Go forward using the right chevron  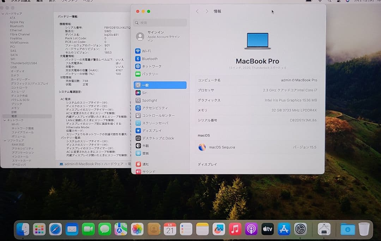207,11
